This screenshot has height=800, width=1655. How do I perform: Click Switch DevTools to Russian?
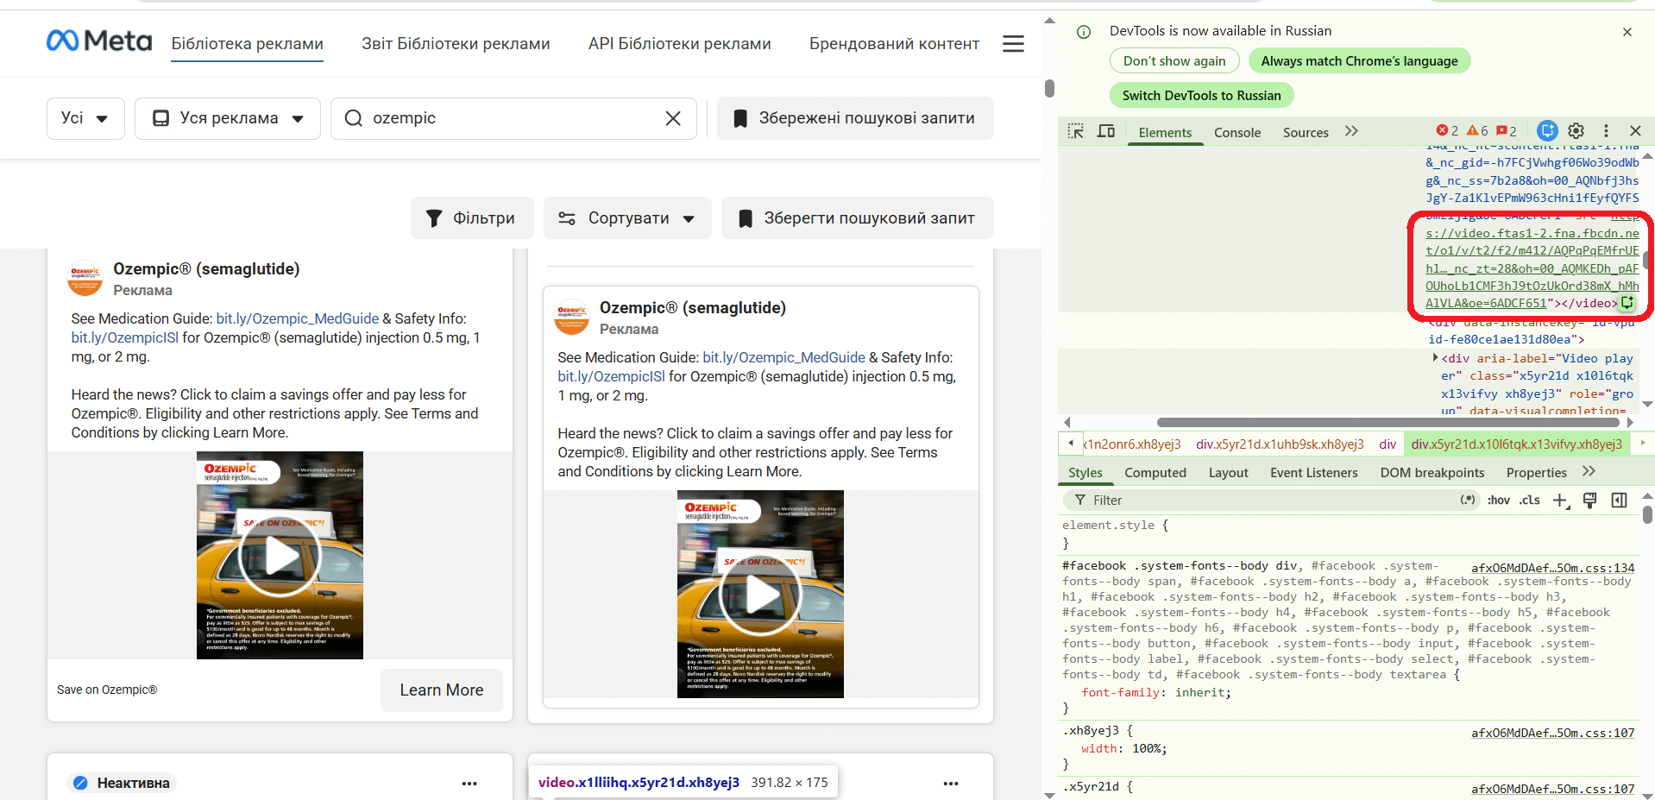coord(1201,96)
